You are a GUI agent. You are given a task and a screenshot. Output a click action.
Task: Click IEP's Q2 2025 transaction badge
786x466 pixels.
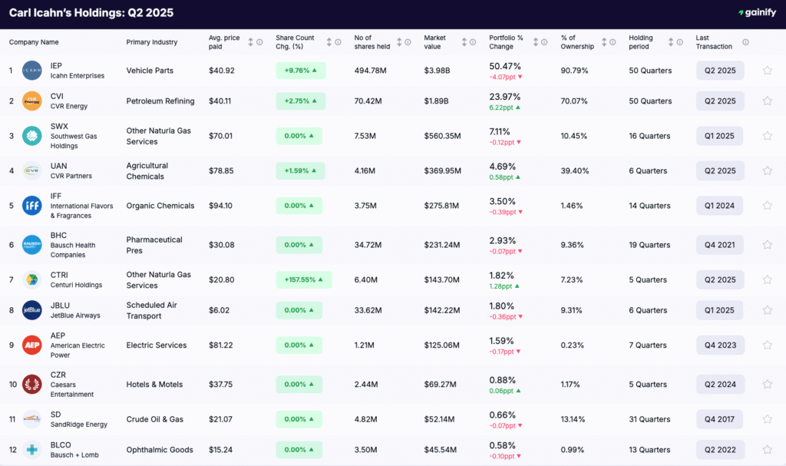pyautogui.click(x=719, y=70)
